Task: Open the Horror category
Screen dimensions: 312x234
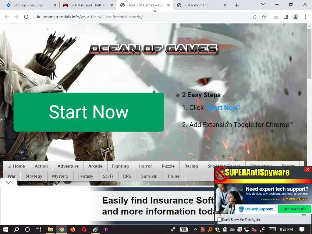Action: (145, 166)
